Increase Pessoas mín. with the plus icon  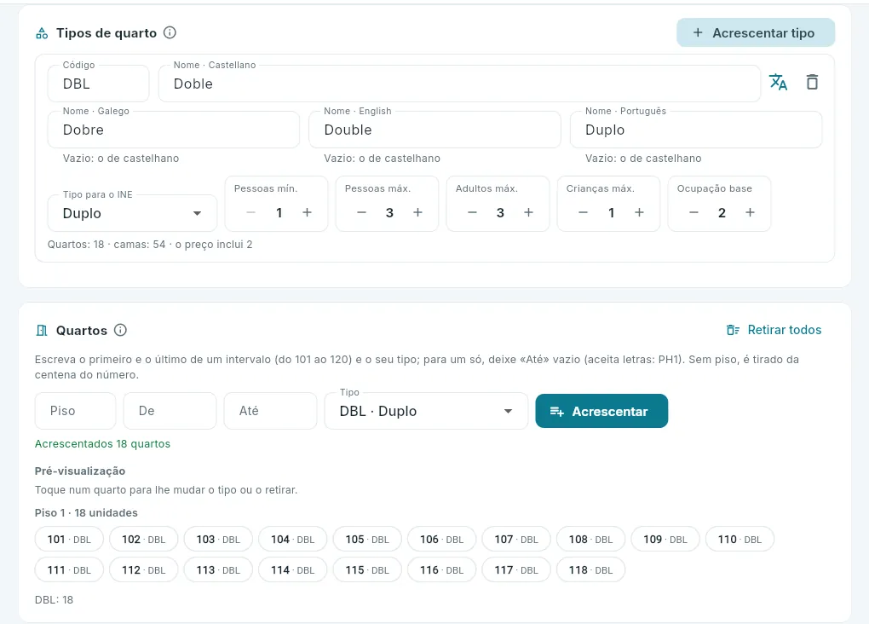click(307, 212)
